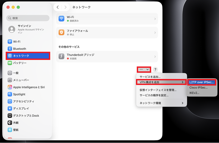Expand the ネットワーク環境 submenu
This screenshot has height=143, width=219.
tap(161, 103)
